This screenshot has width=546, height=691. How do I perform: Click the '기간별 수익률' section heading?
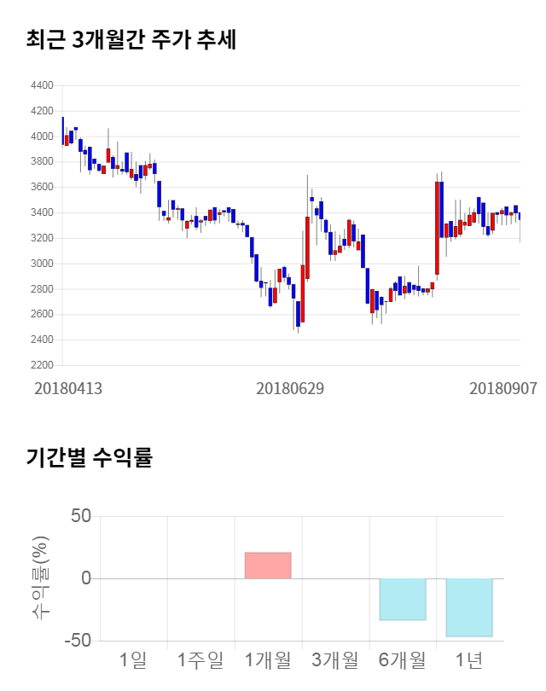[89, 457]
